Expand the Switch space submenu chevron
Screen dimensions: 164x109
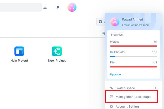click(155, 88)
